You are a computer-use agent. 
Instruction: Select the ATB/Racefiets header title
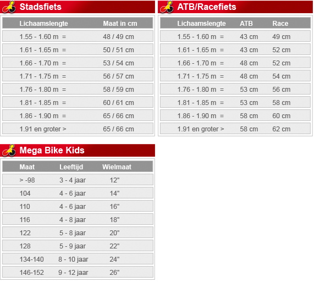tap(207, 7)
